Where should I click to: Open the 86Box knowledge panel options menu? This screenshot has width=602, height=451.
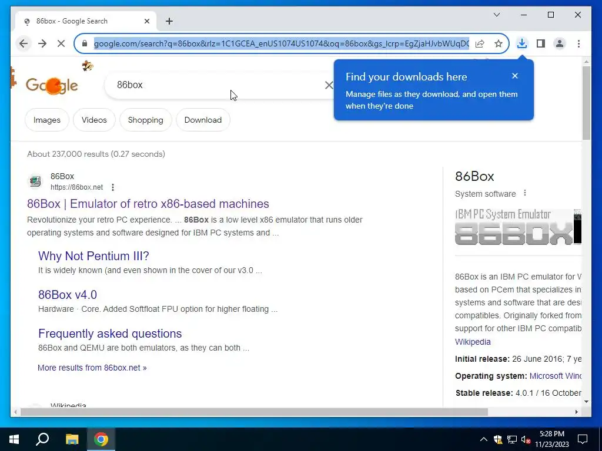525,193
